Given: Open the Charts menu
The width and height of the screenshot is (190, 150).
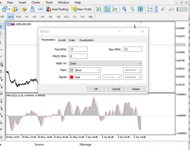Looking at the screenshot, I should 36,2.
